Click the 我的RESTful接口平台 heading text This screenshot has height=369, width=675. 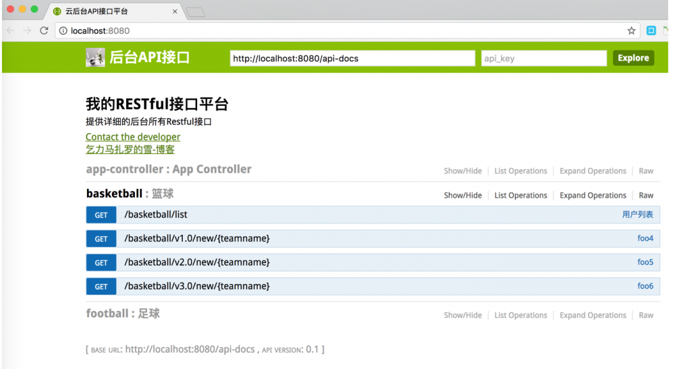(x=157, y=104)
